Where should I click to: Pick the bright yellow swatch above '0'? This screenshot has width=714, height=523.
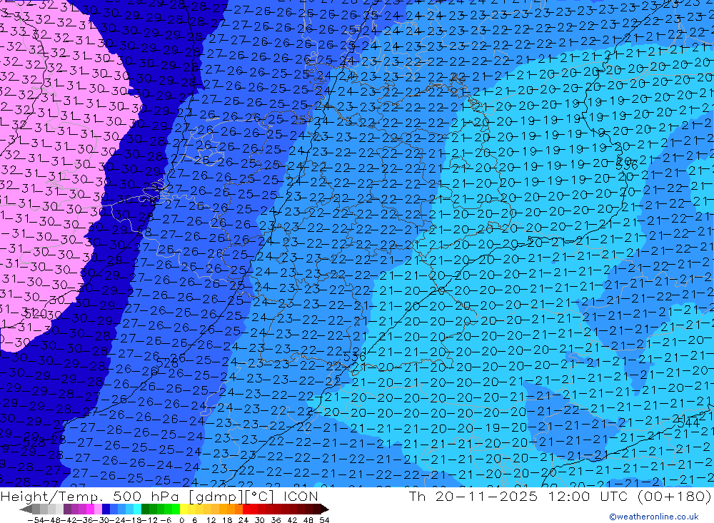coord(183,509)
